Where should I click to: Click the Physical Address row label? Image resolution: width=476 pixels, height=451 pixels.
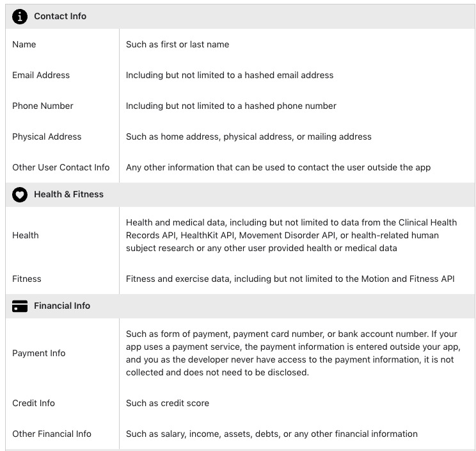coord(47,136)
